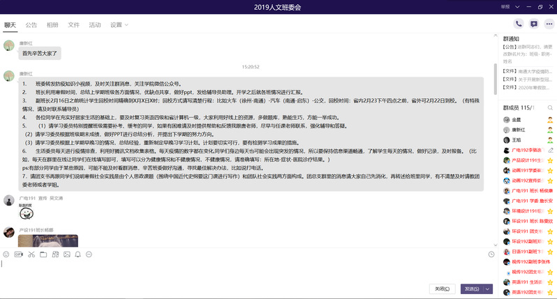The image size is (557, 299).
Task: Start a voice call with phone icon
Action: pos(518,24)
